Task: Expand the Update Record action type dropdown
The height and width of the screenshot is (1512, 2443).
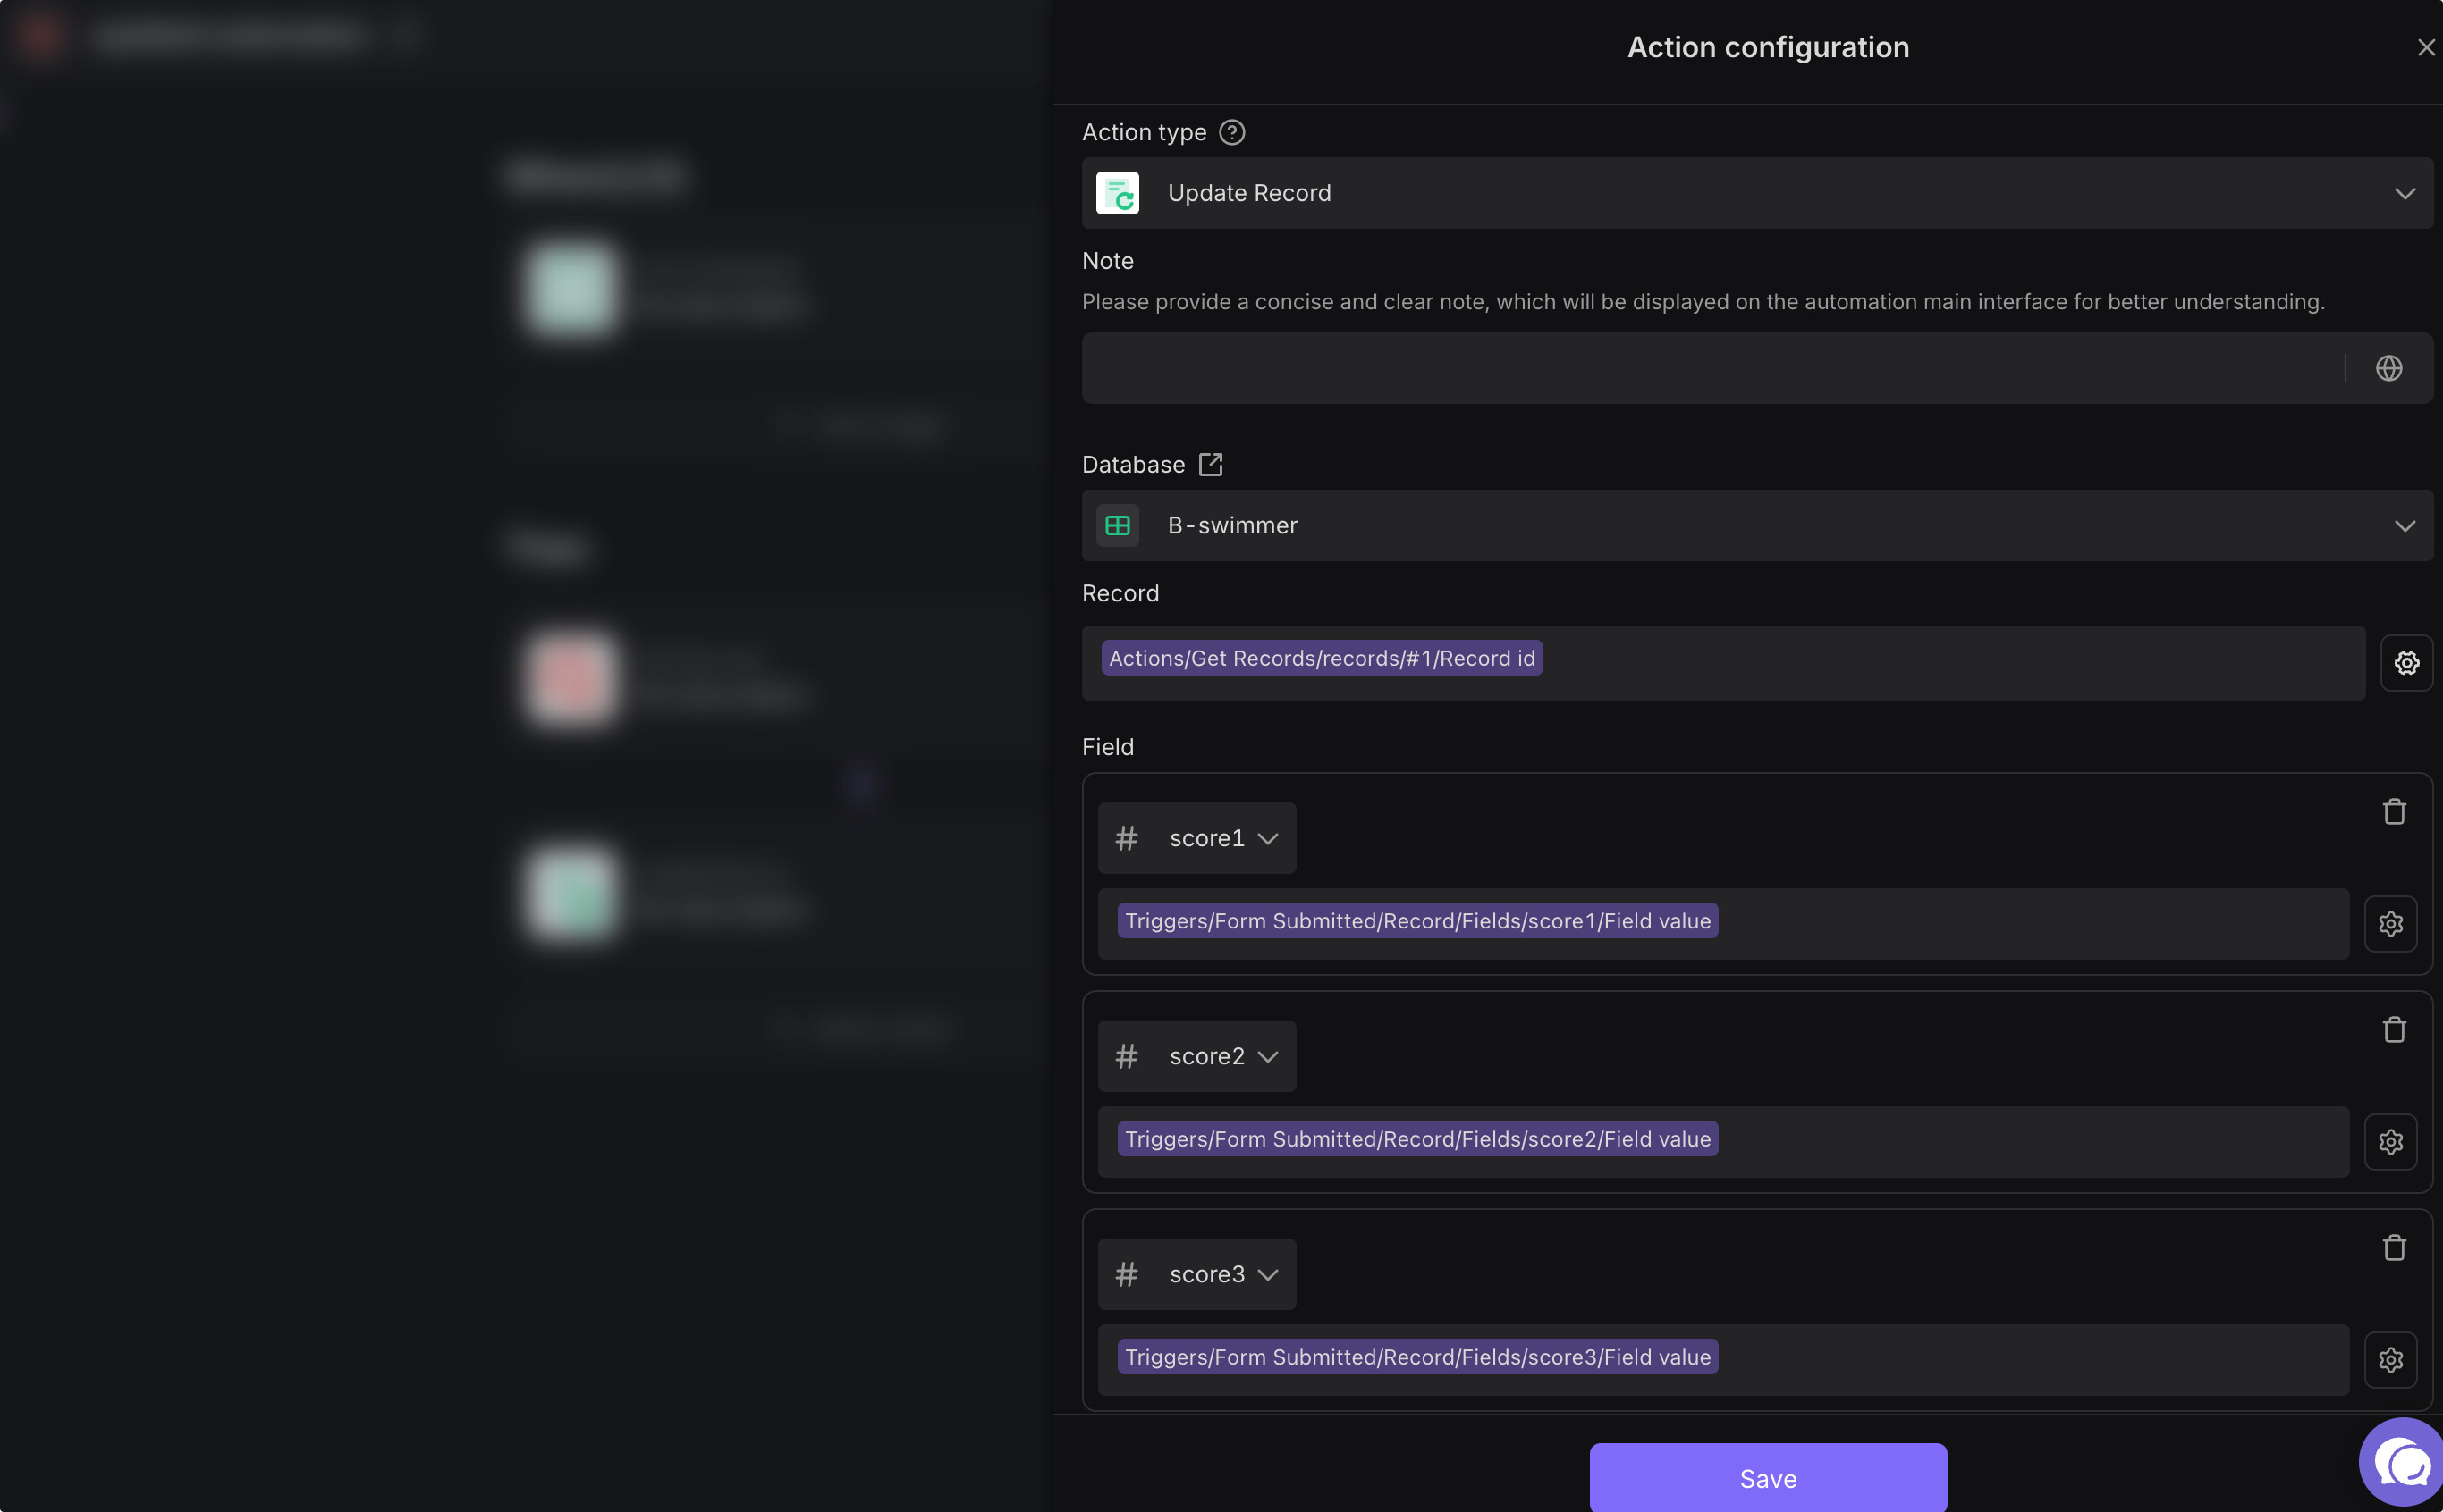Action: point(1757,193)
